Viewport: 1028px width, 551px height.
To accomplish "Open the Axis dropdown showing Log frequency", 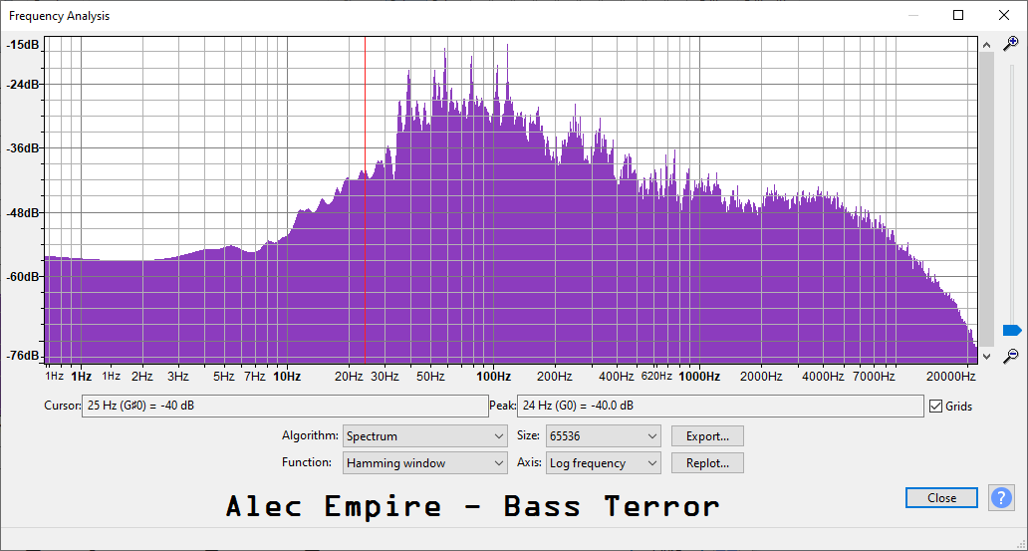I will tap(604, 463).
